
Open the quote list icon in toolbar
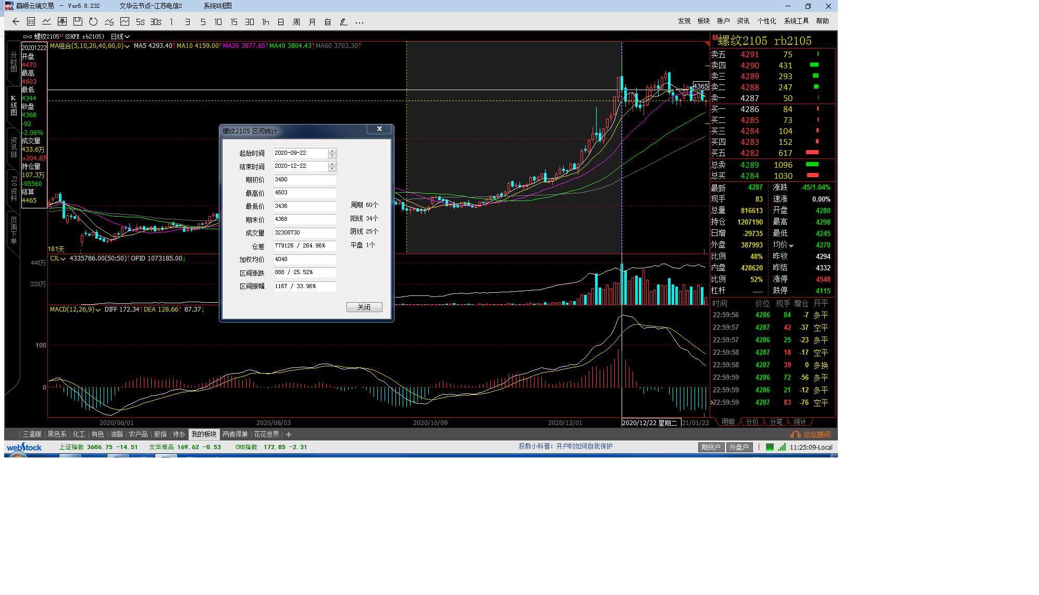pos(31,22)
